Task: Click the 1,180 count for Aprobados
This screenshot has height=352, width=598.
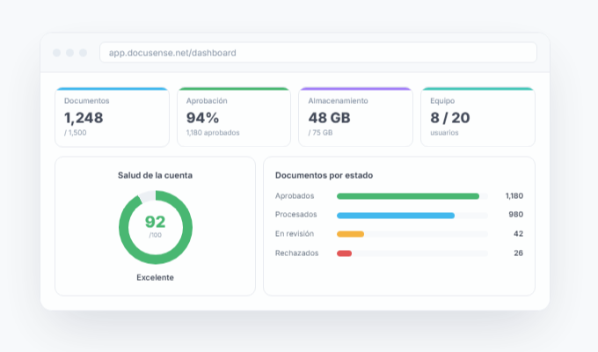Action: pos(514,196)
